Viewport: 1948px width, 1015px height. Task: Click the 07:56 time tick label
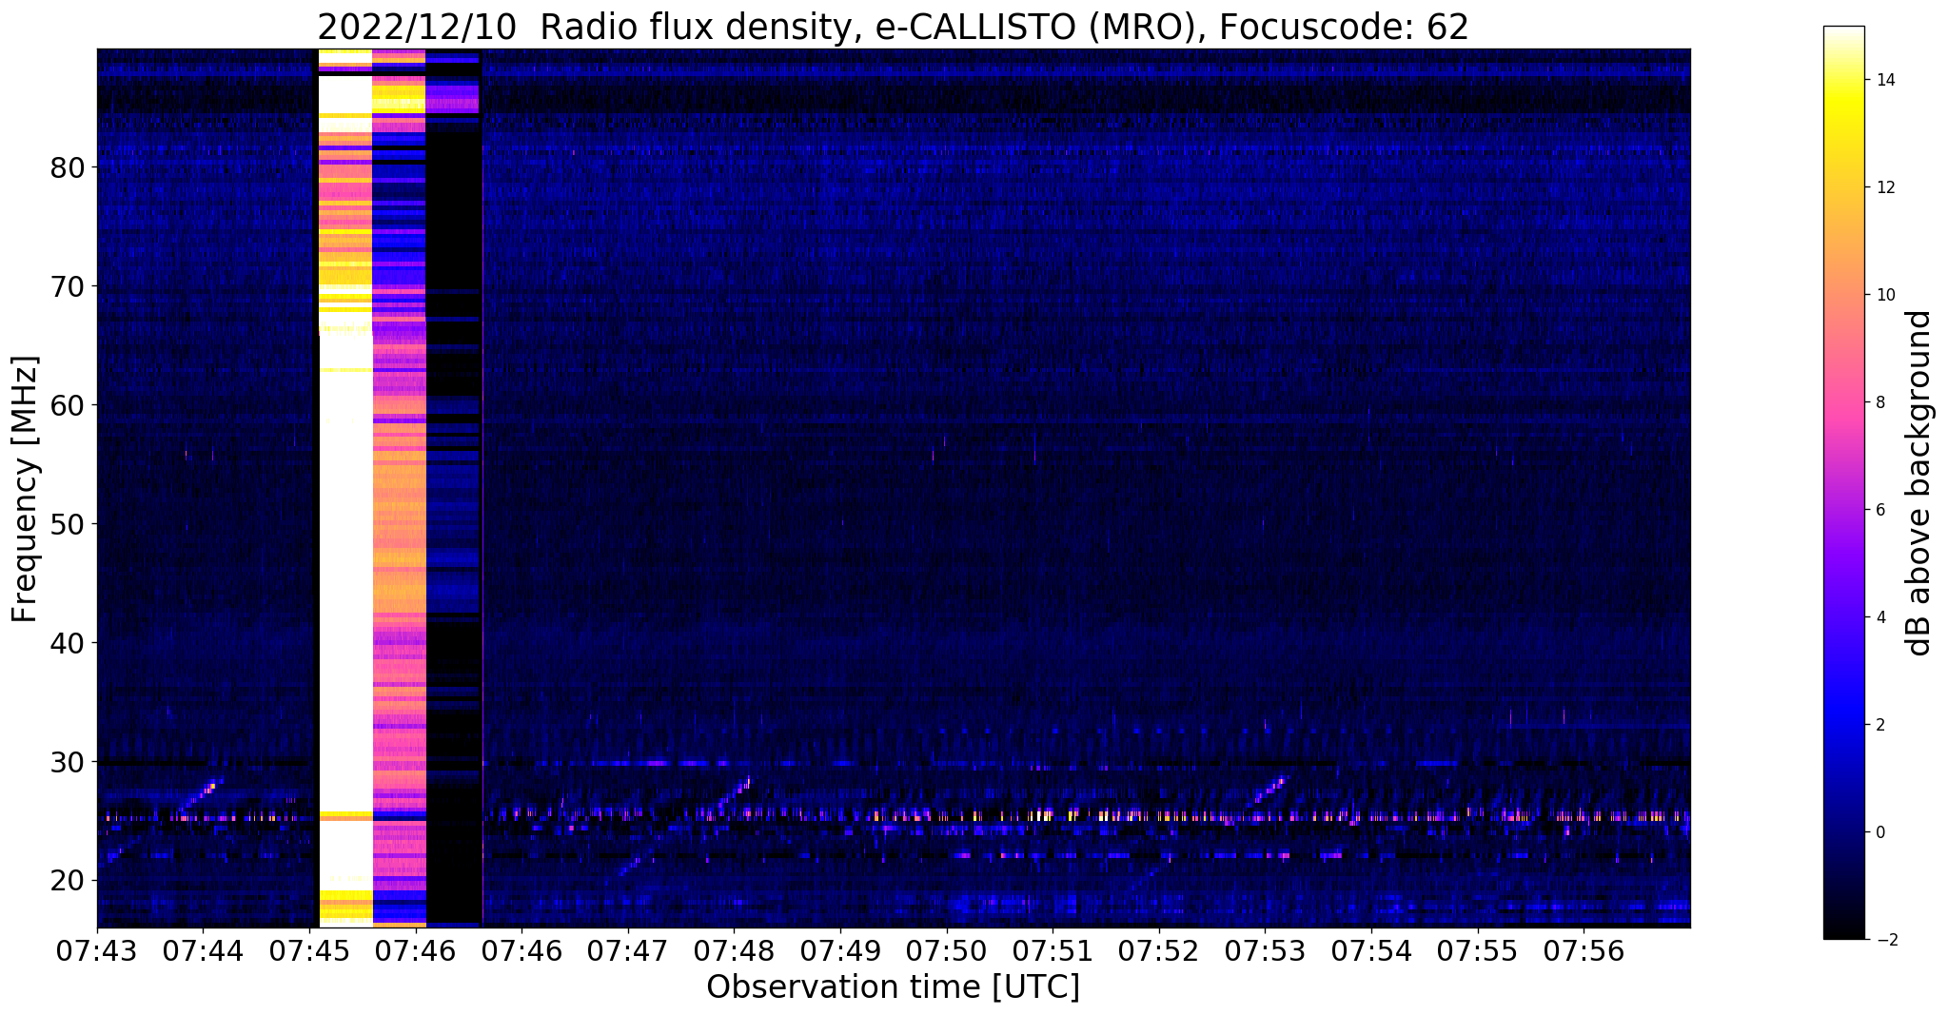[1584, 949]
